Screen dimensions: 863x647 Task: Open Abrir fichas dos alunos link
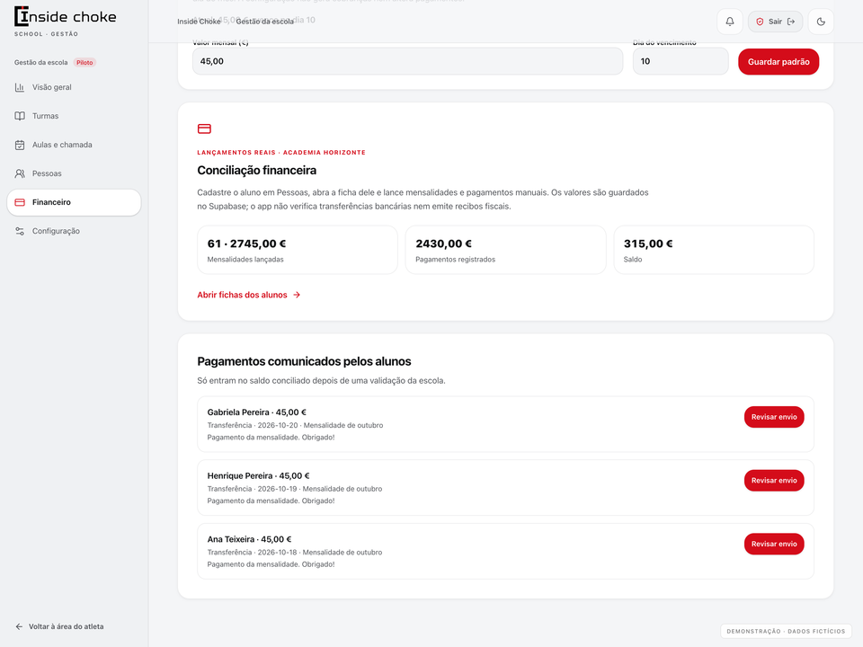pos(249,295)
